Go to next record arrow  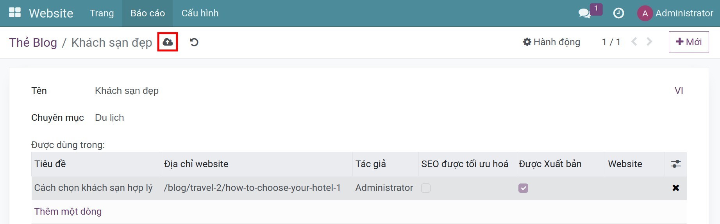[649, 42]
